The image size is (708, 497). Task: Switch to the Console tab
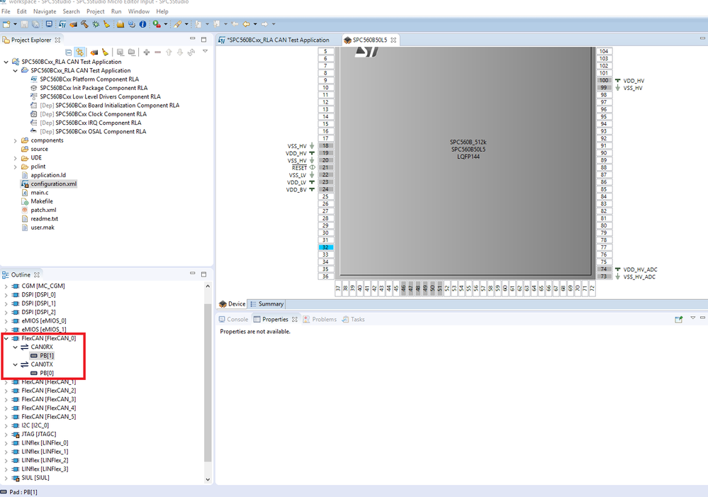point(233,320)
